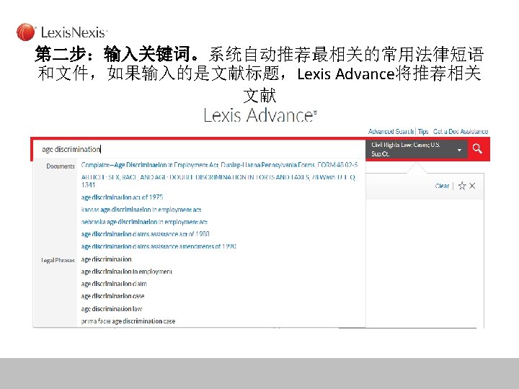Open the Sex, Race, and Age article

click(218, 181)
